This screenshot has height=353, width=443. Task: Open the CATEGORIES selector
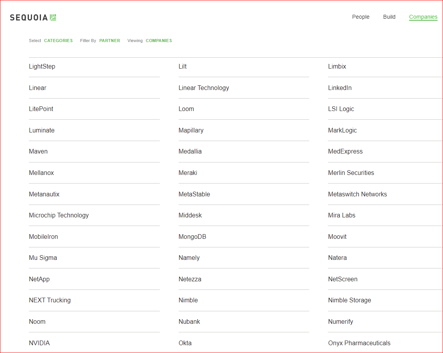(x=58, y=41)
